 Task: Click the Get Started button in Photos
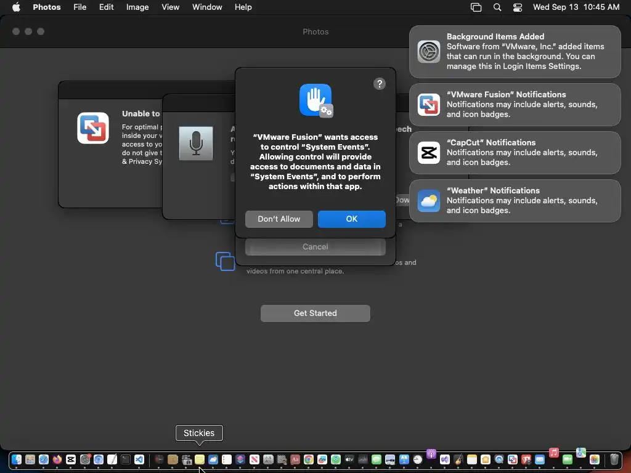[x=315, y=313]
